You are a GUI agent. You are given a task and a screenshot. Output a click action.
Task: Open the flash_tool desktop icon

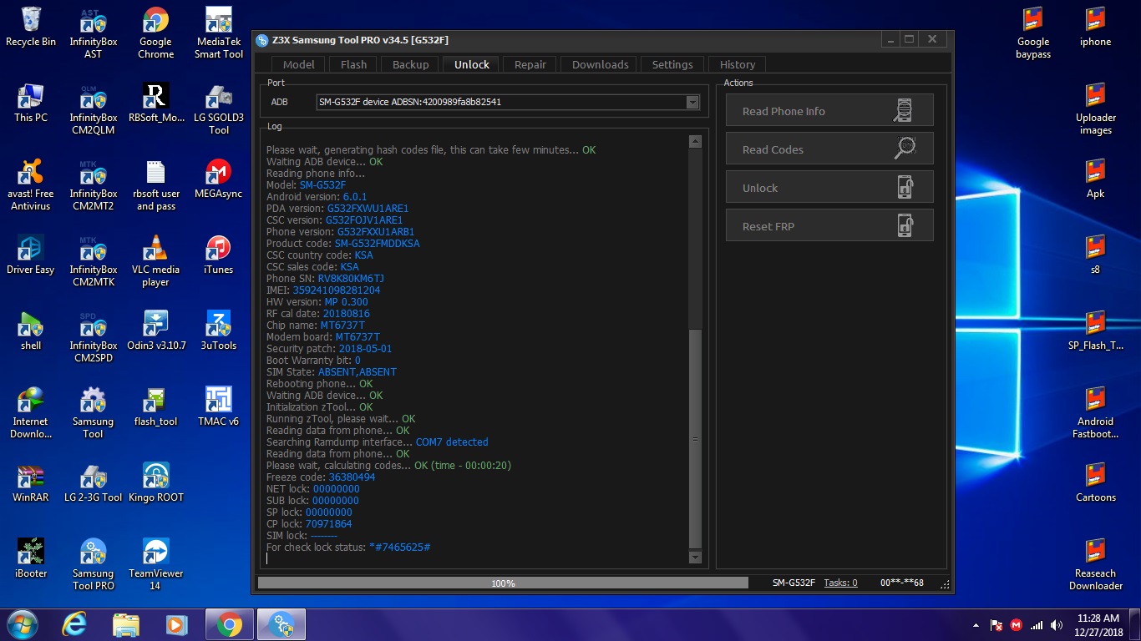coord(155,407)
